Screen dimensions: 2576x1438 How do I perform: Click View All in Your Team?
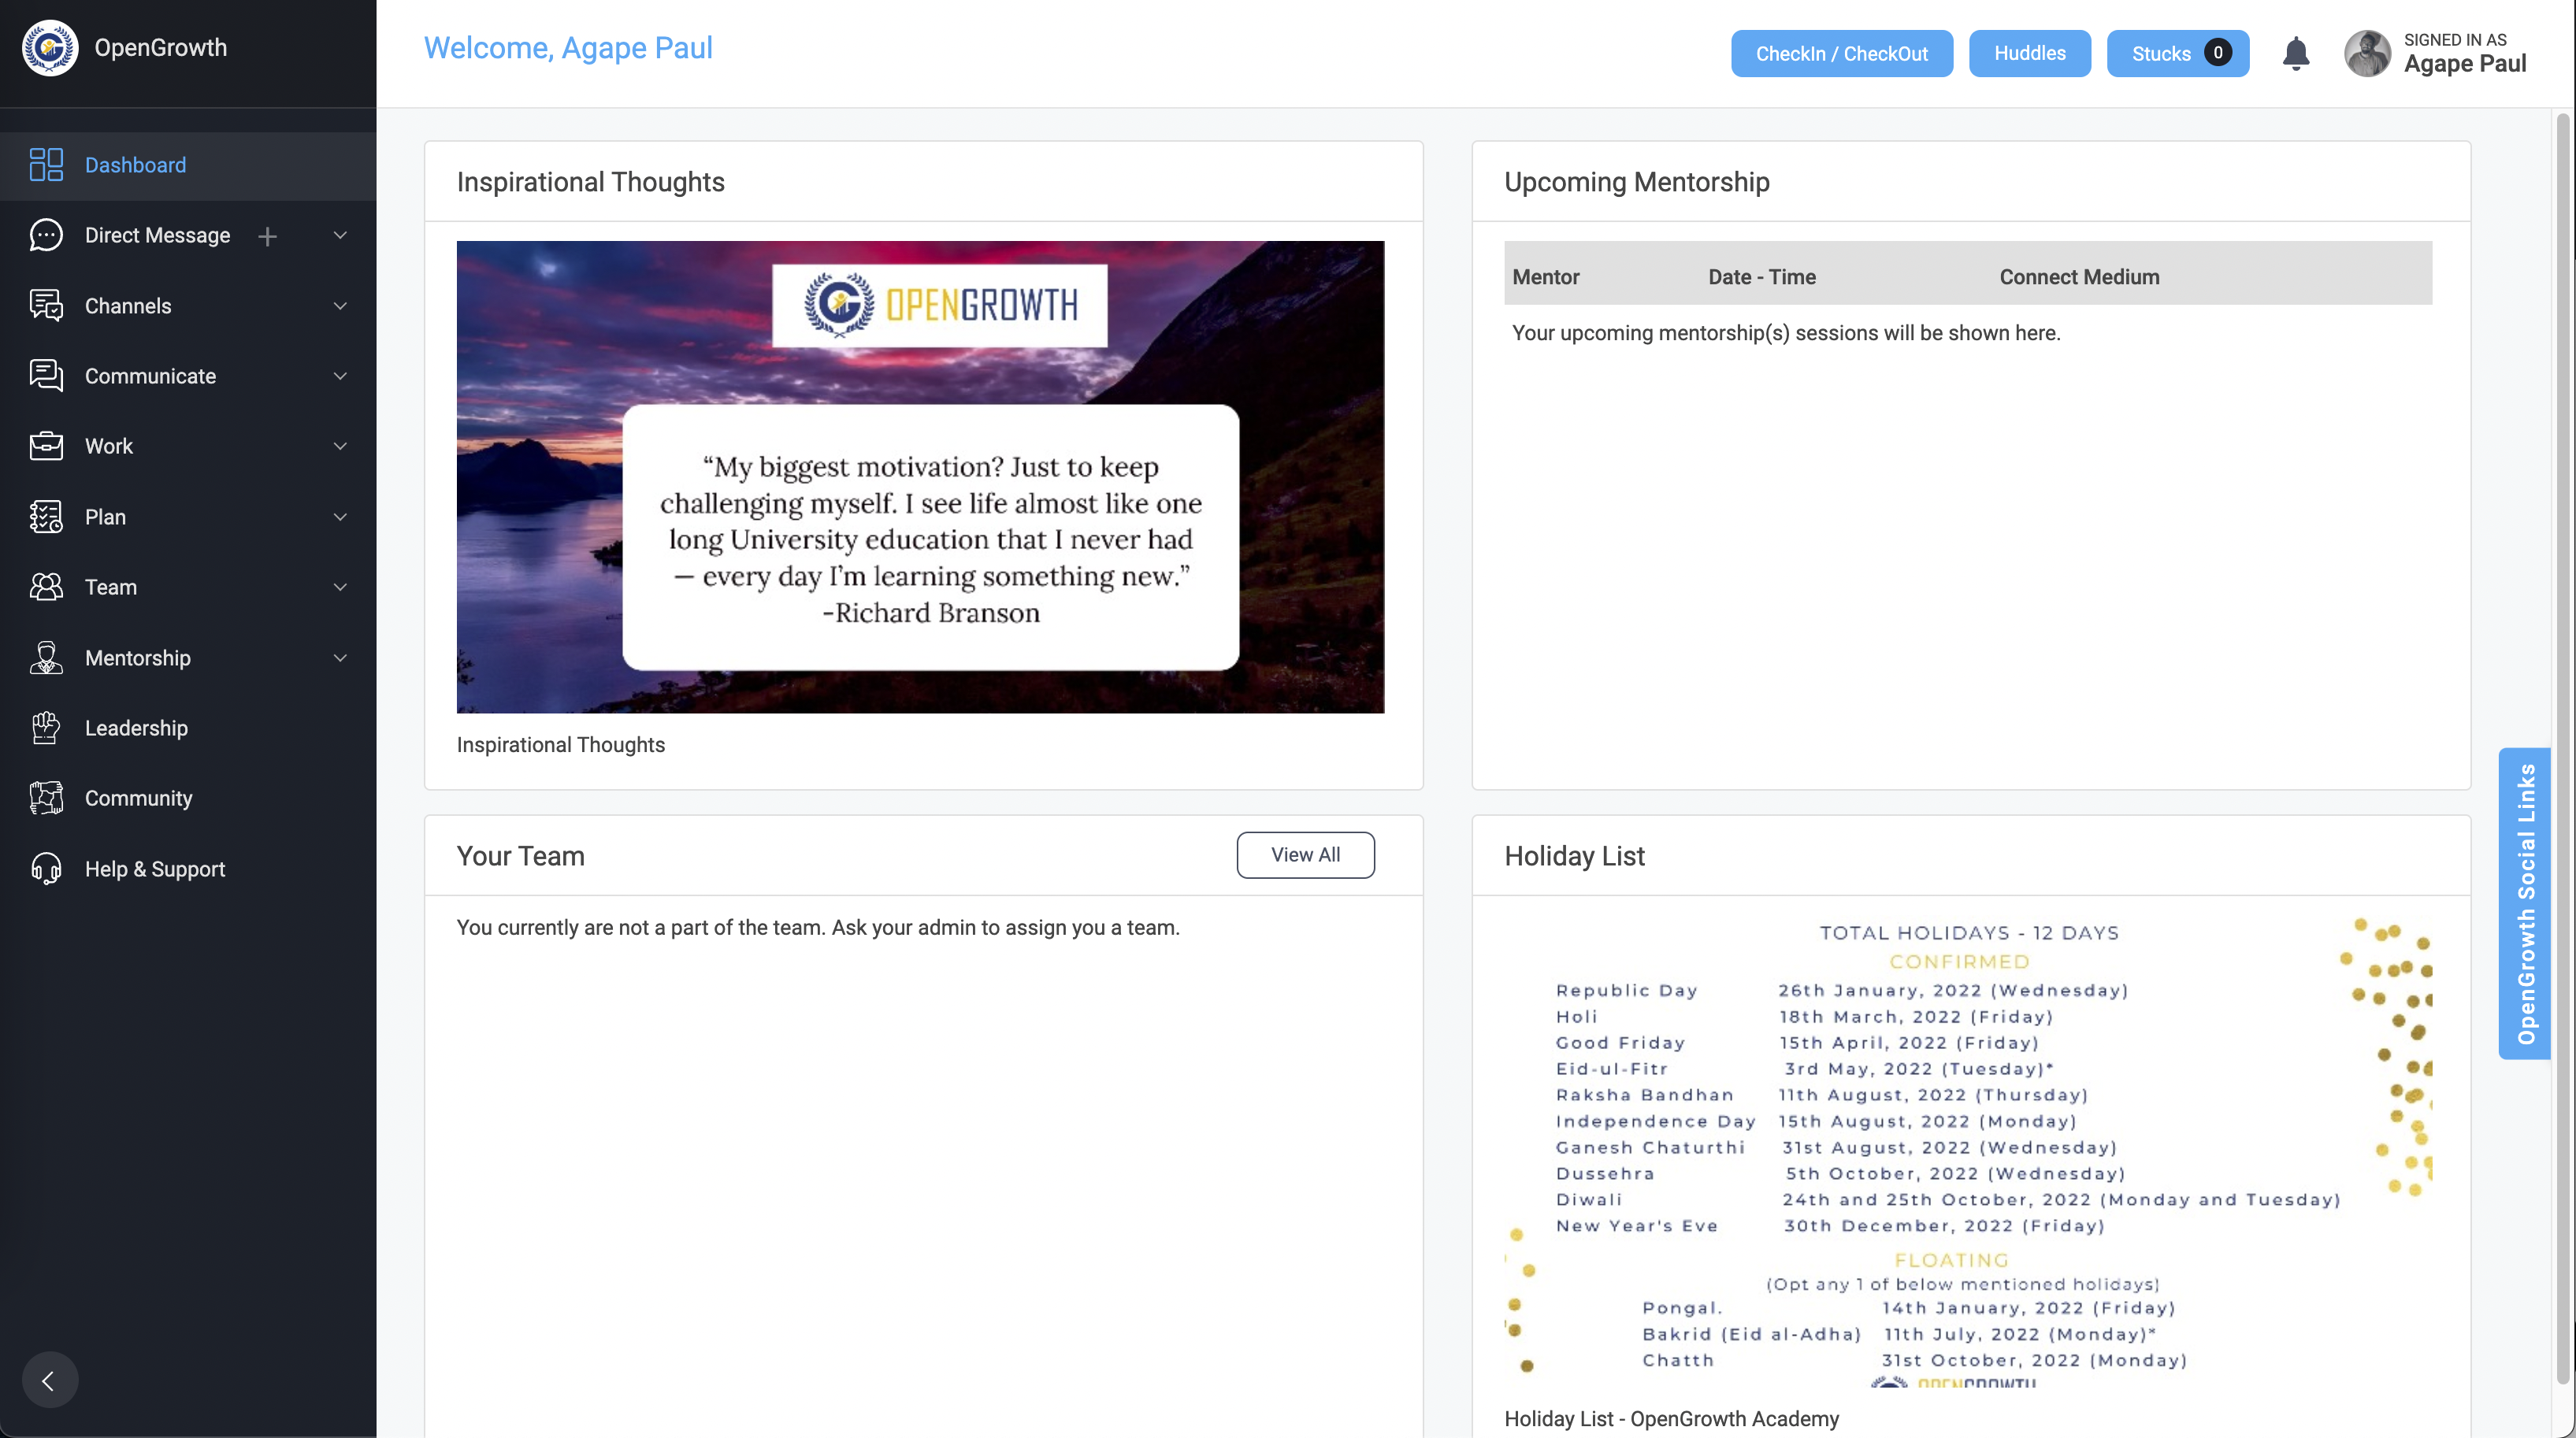click(1305, 855)
